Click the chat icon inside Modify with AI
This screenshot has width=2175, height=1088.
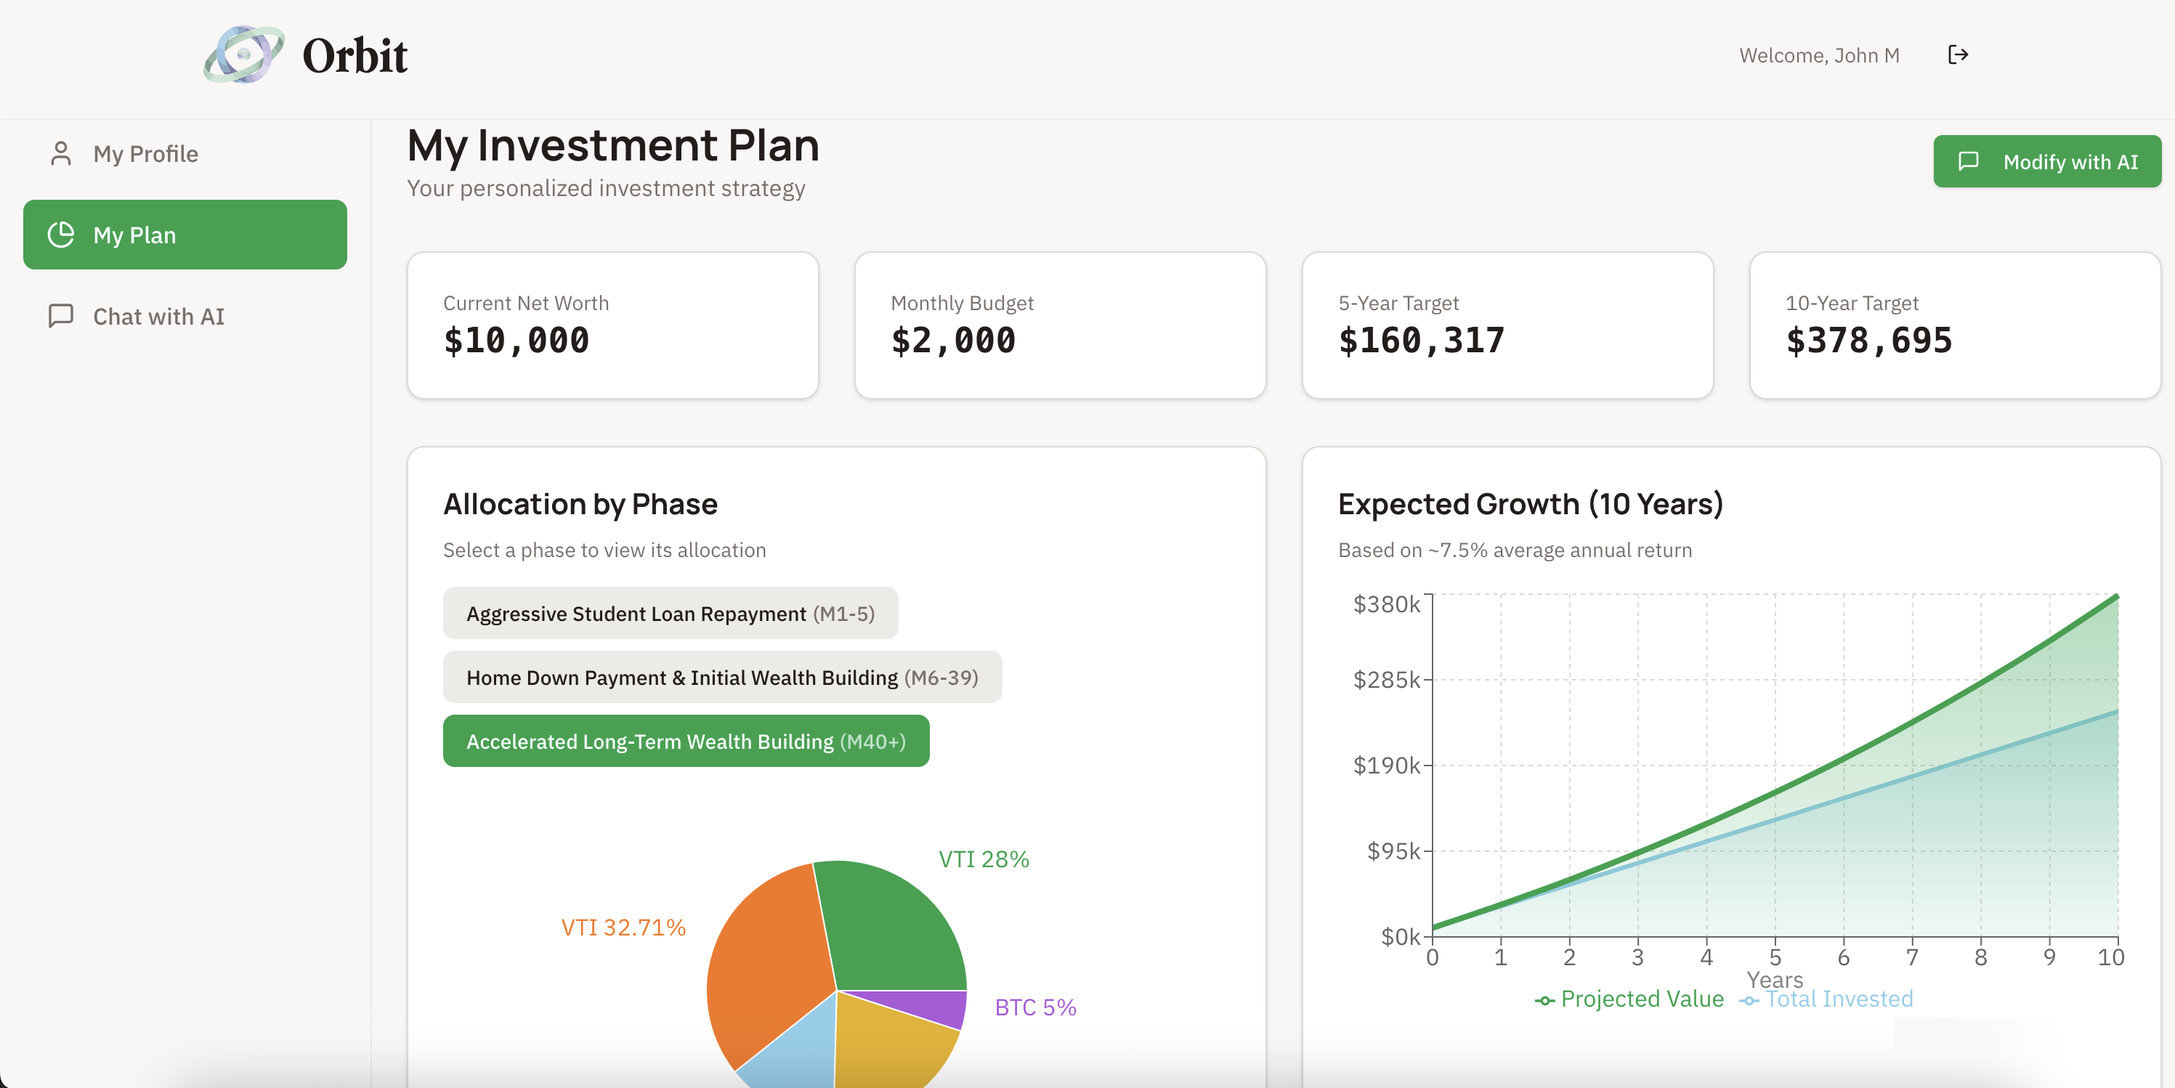[x=1968, y=161]
